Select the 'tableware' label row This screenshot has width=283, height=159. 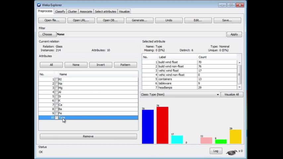[x=189, y=83]
